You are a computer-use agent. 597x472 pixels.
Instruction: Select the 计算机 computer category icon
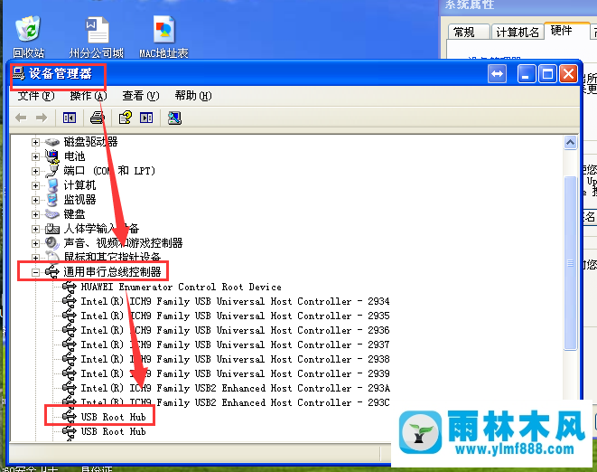point(52,185)
